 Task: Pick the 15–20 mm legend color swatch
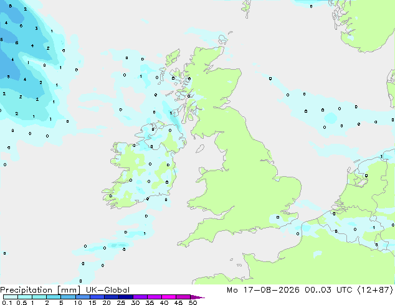[x=97, y=297]
